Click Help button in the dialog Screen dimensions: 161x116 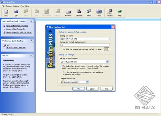coord(106,89)
